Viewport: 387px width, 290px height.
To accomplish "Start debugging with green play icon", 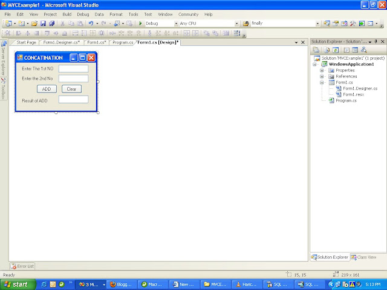I will (x=140, y=24).
